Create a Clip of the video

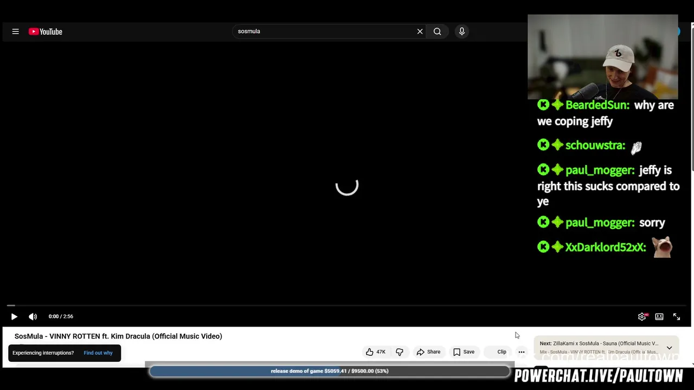point(497,352)
